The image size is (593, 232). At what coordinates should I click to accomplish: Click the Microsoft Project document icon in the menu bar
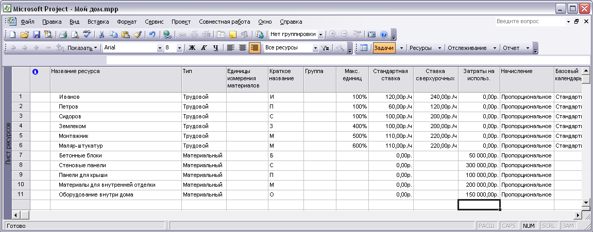click(x=12, y=22)
